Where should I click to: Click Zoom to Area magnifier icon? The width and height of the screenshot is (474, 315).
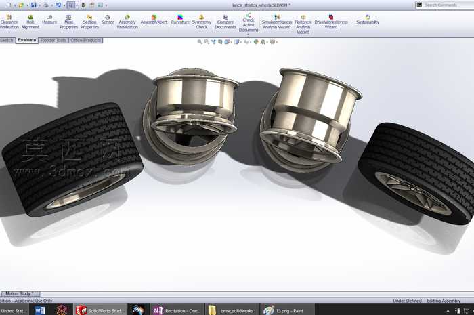click(207, 42)
